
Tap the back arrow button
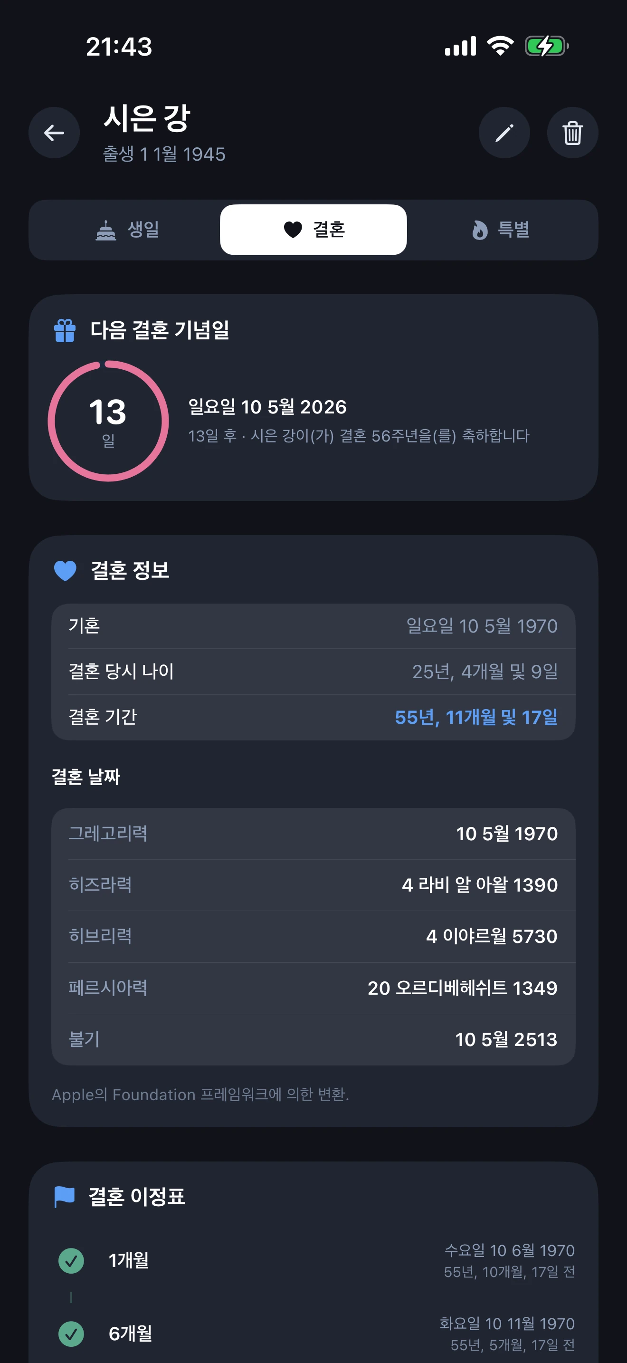(x=54, y=133)
